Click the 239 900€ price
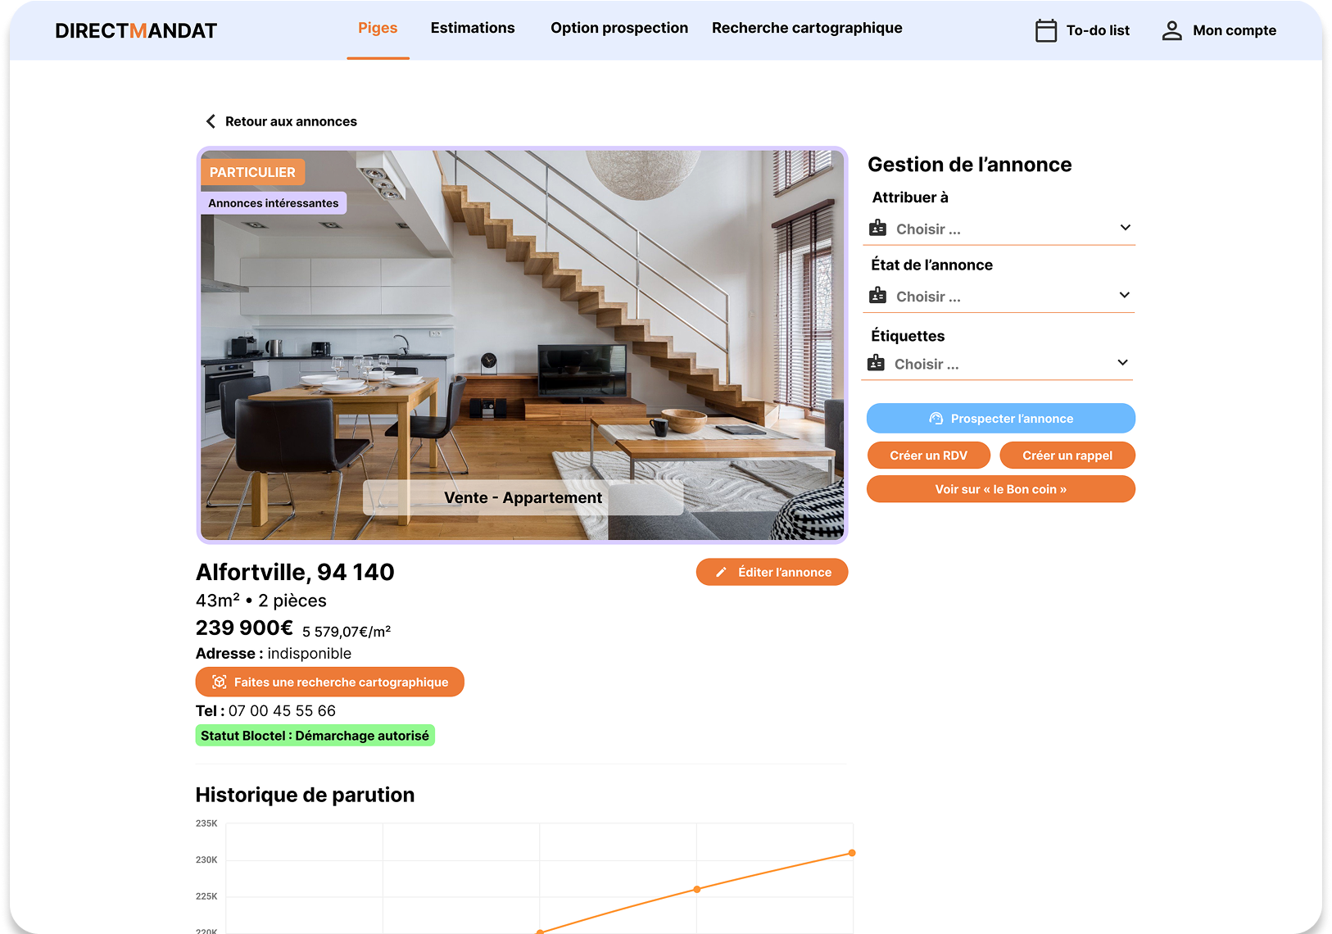This screenshot has height=934, width=1332. pyautogui.click(x=244, y=628)
